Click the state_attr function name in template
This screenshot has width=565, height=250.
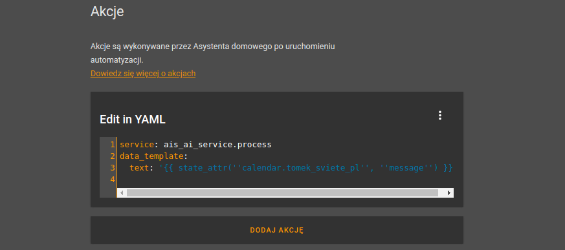click(203, 167)
